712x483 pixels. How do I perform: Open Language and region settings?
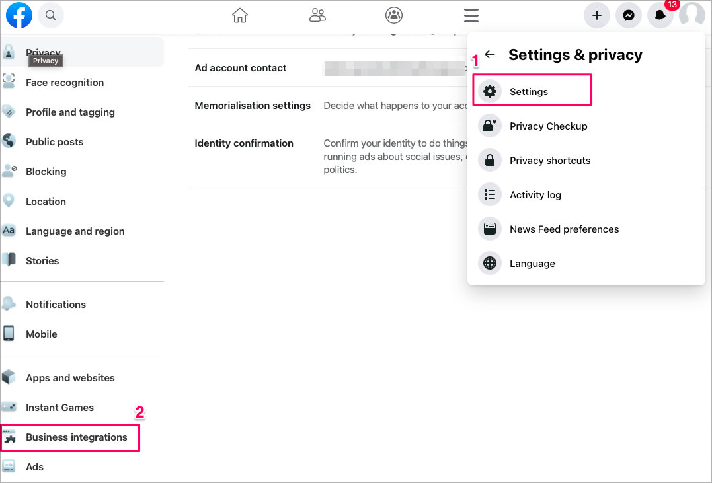click(x=75, y=231)
